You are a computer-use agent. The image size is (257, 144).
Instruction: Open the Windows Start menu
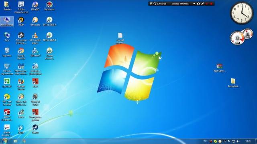pos(4,141)
